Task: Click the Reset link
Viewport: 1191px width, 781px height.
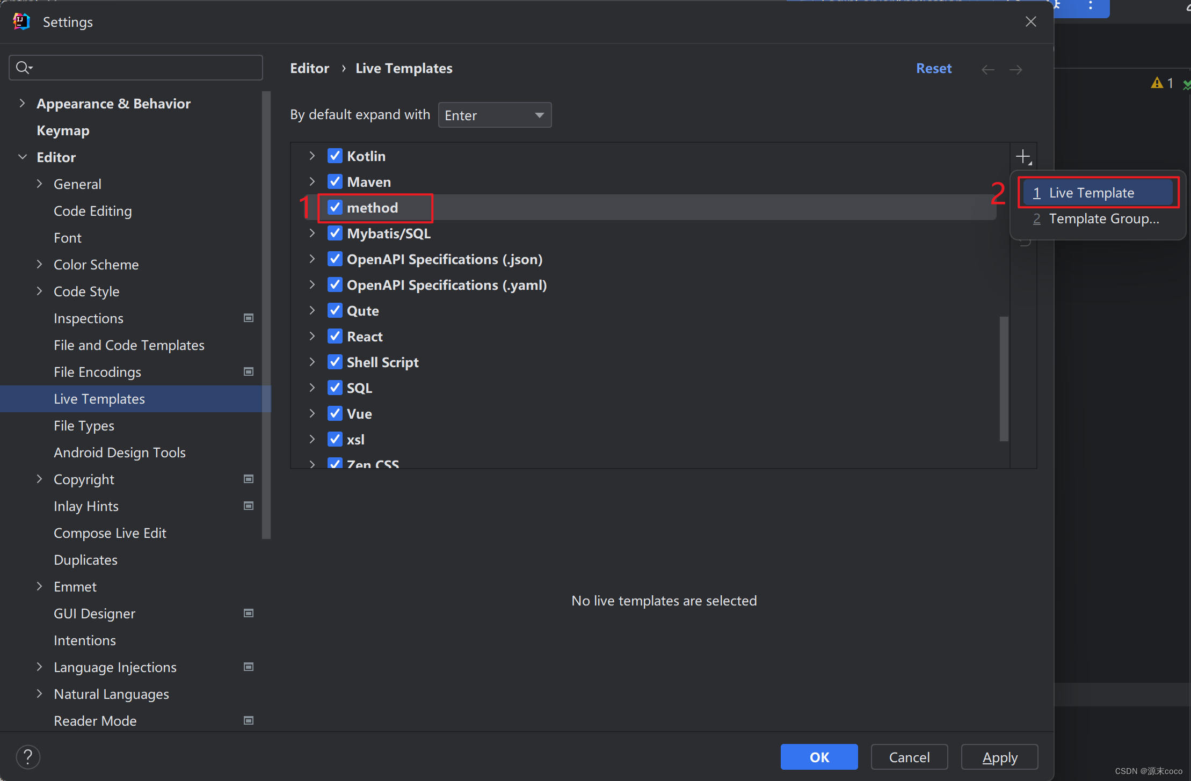Action: coord(933,68)
